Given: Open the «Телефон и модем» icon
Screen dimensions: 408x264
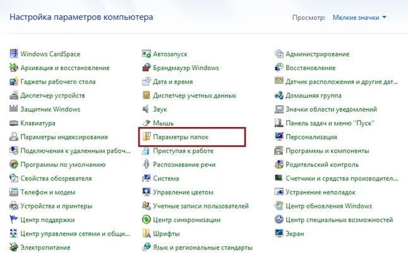Looking at the screenshot, I should coord(13,192).
